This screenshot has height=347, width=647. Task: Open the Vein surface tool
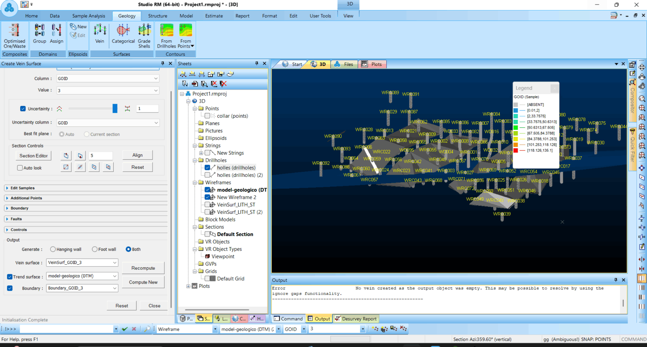(x=100, y=34)
